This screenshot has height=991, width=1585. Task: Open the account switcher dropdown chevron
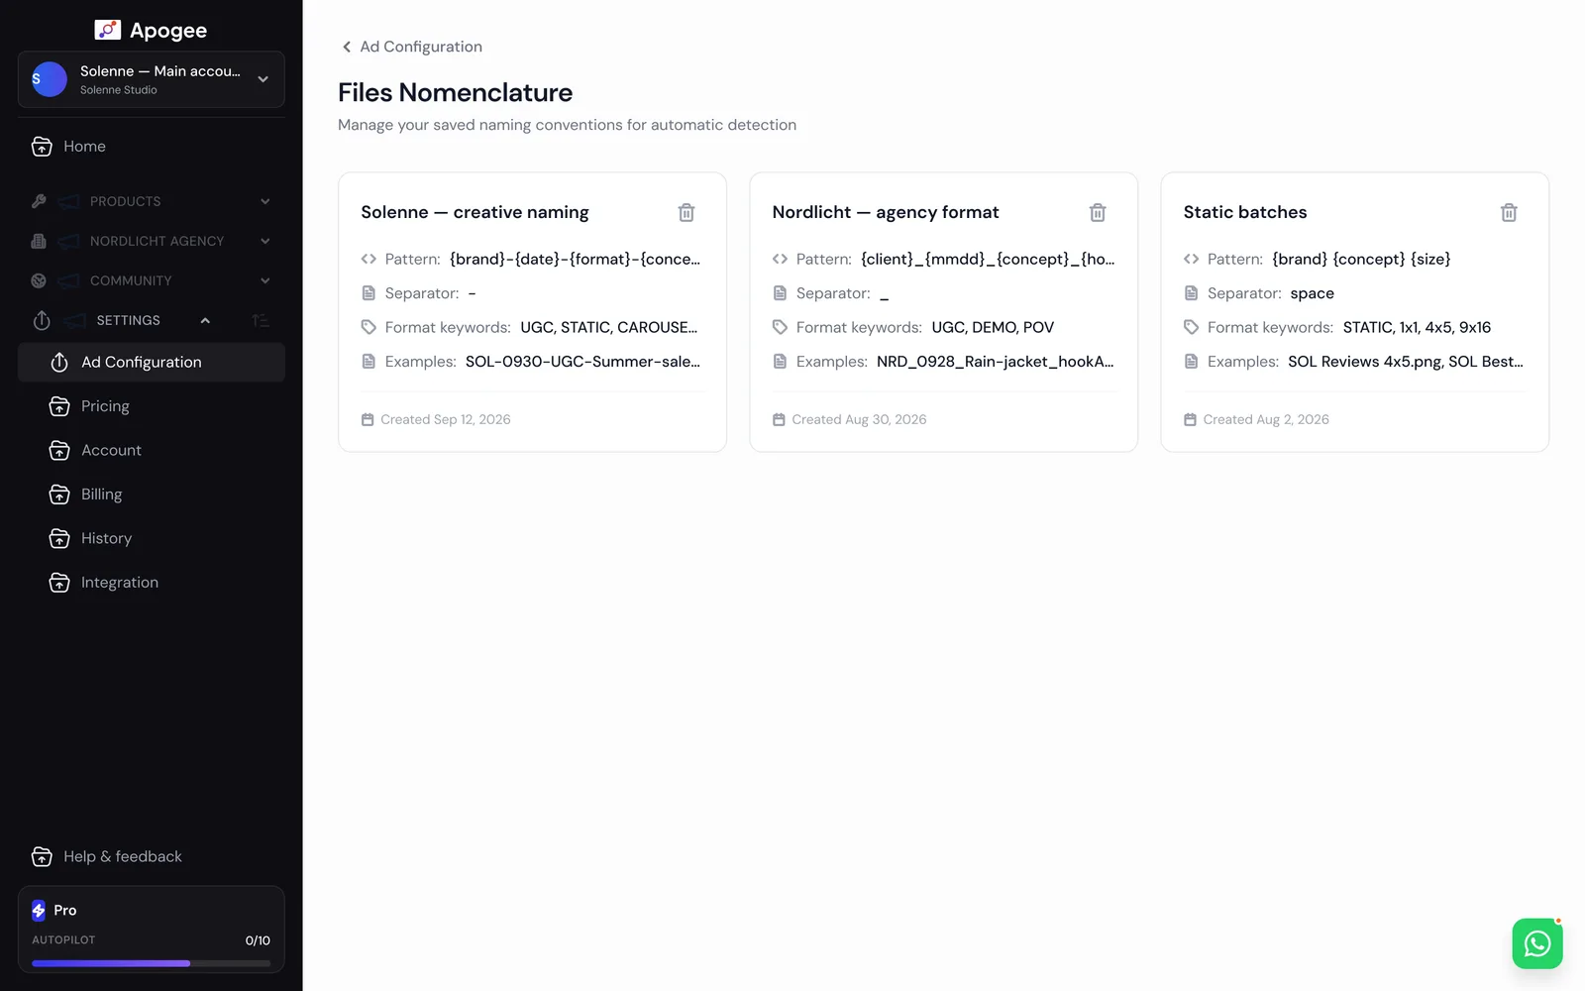pyautogui.click(x=263, y=79)
